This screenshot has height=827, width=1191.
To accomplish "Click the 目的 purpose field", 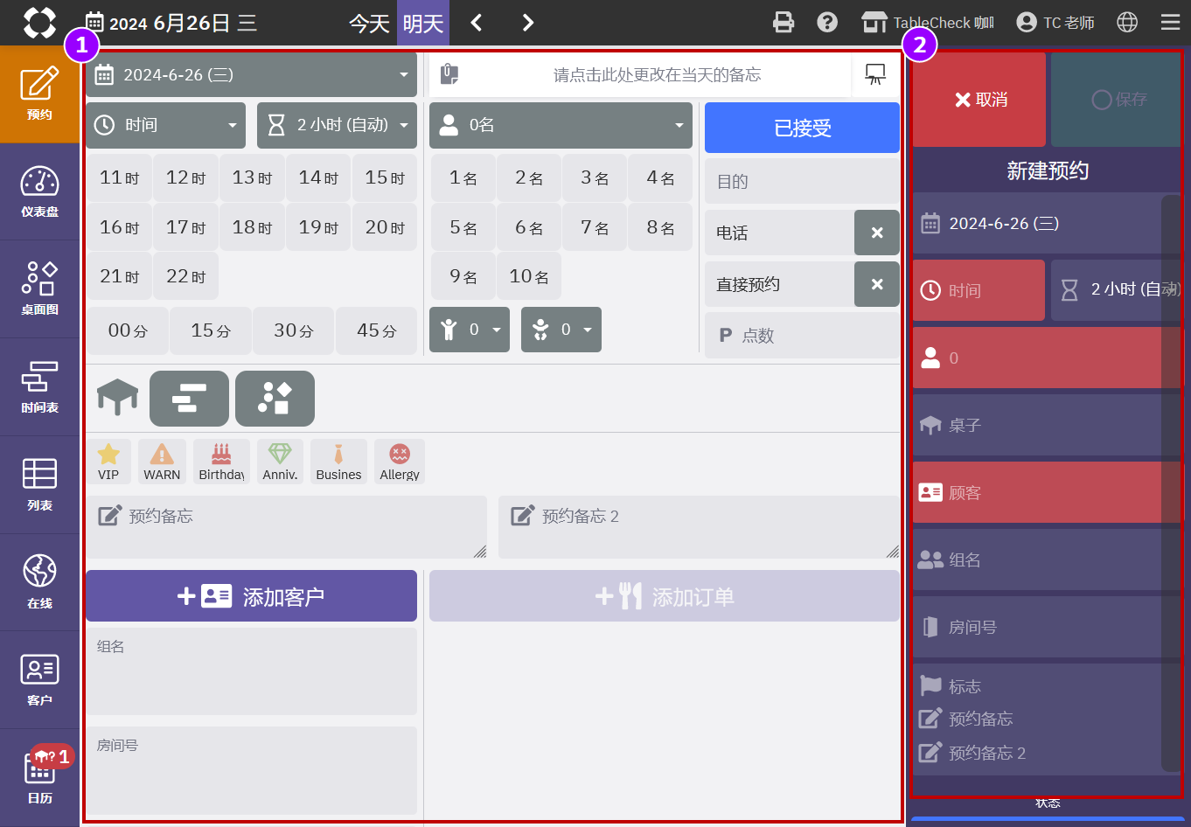I will [x=802, y=181].
